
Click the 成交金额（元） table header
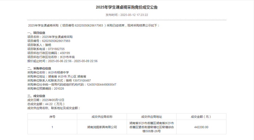(201, 117)
